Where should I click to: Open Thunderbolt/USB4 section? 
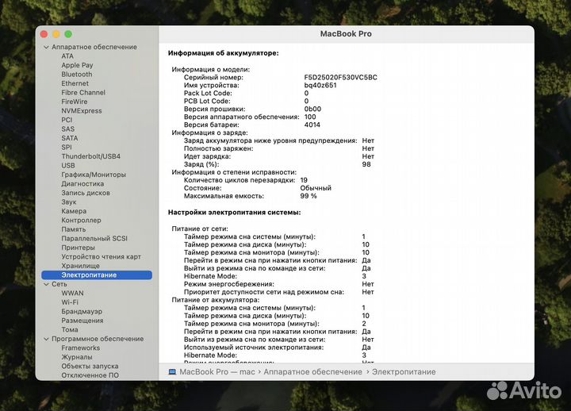pyautogui.click(x=90, y=156)
